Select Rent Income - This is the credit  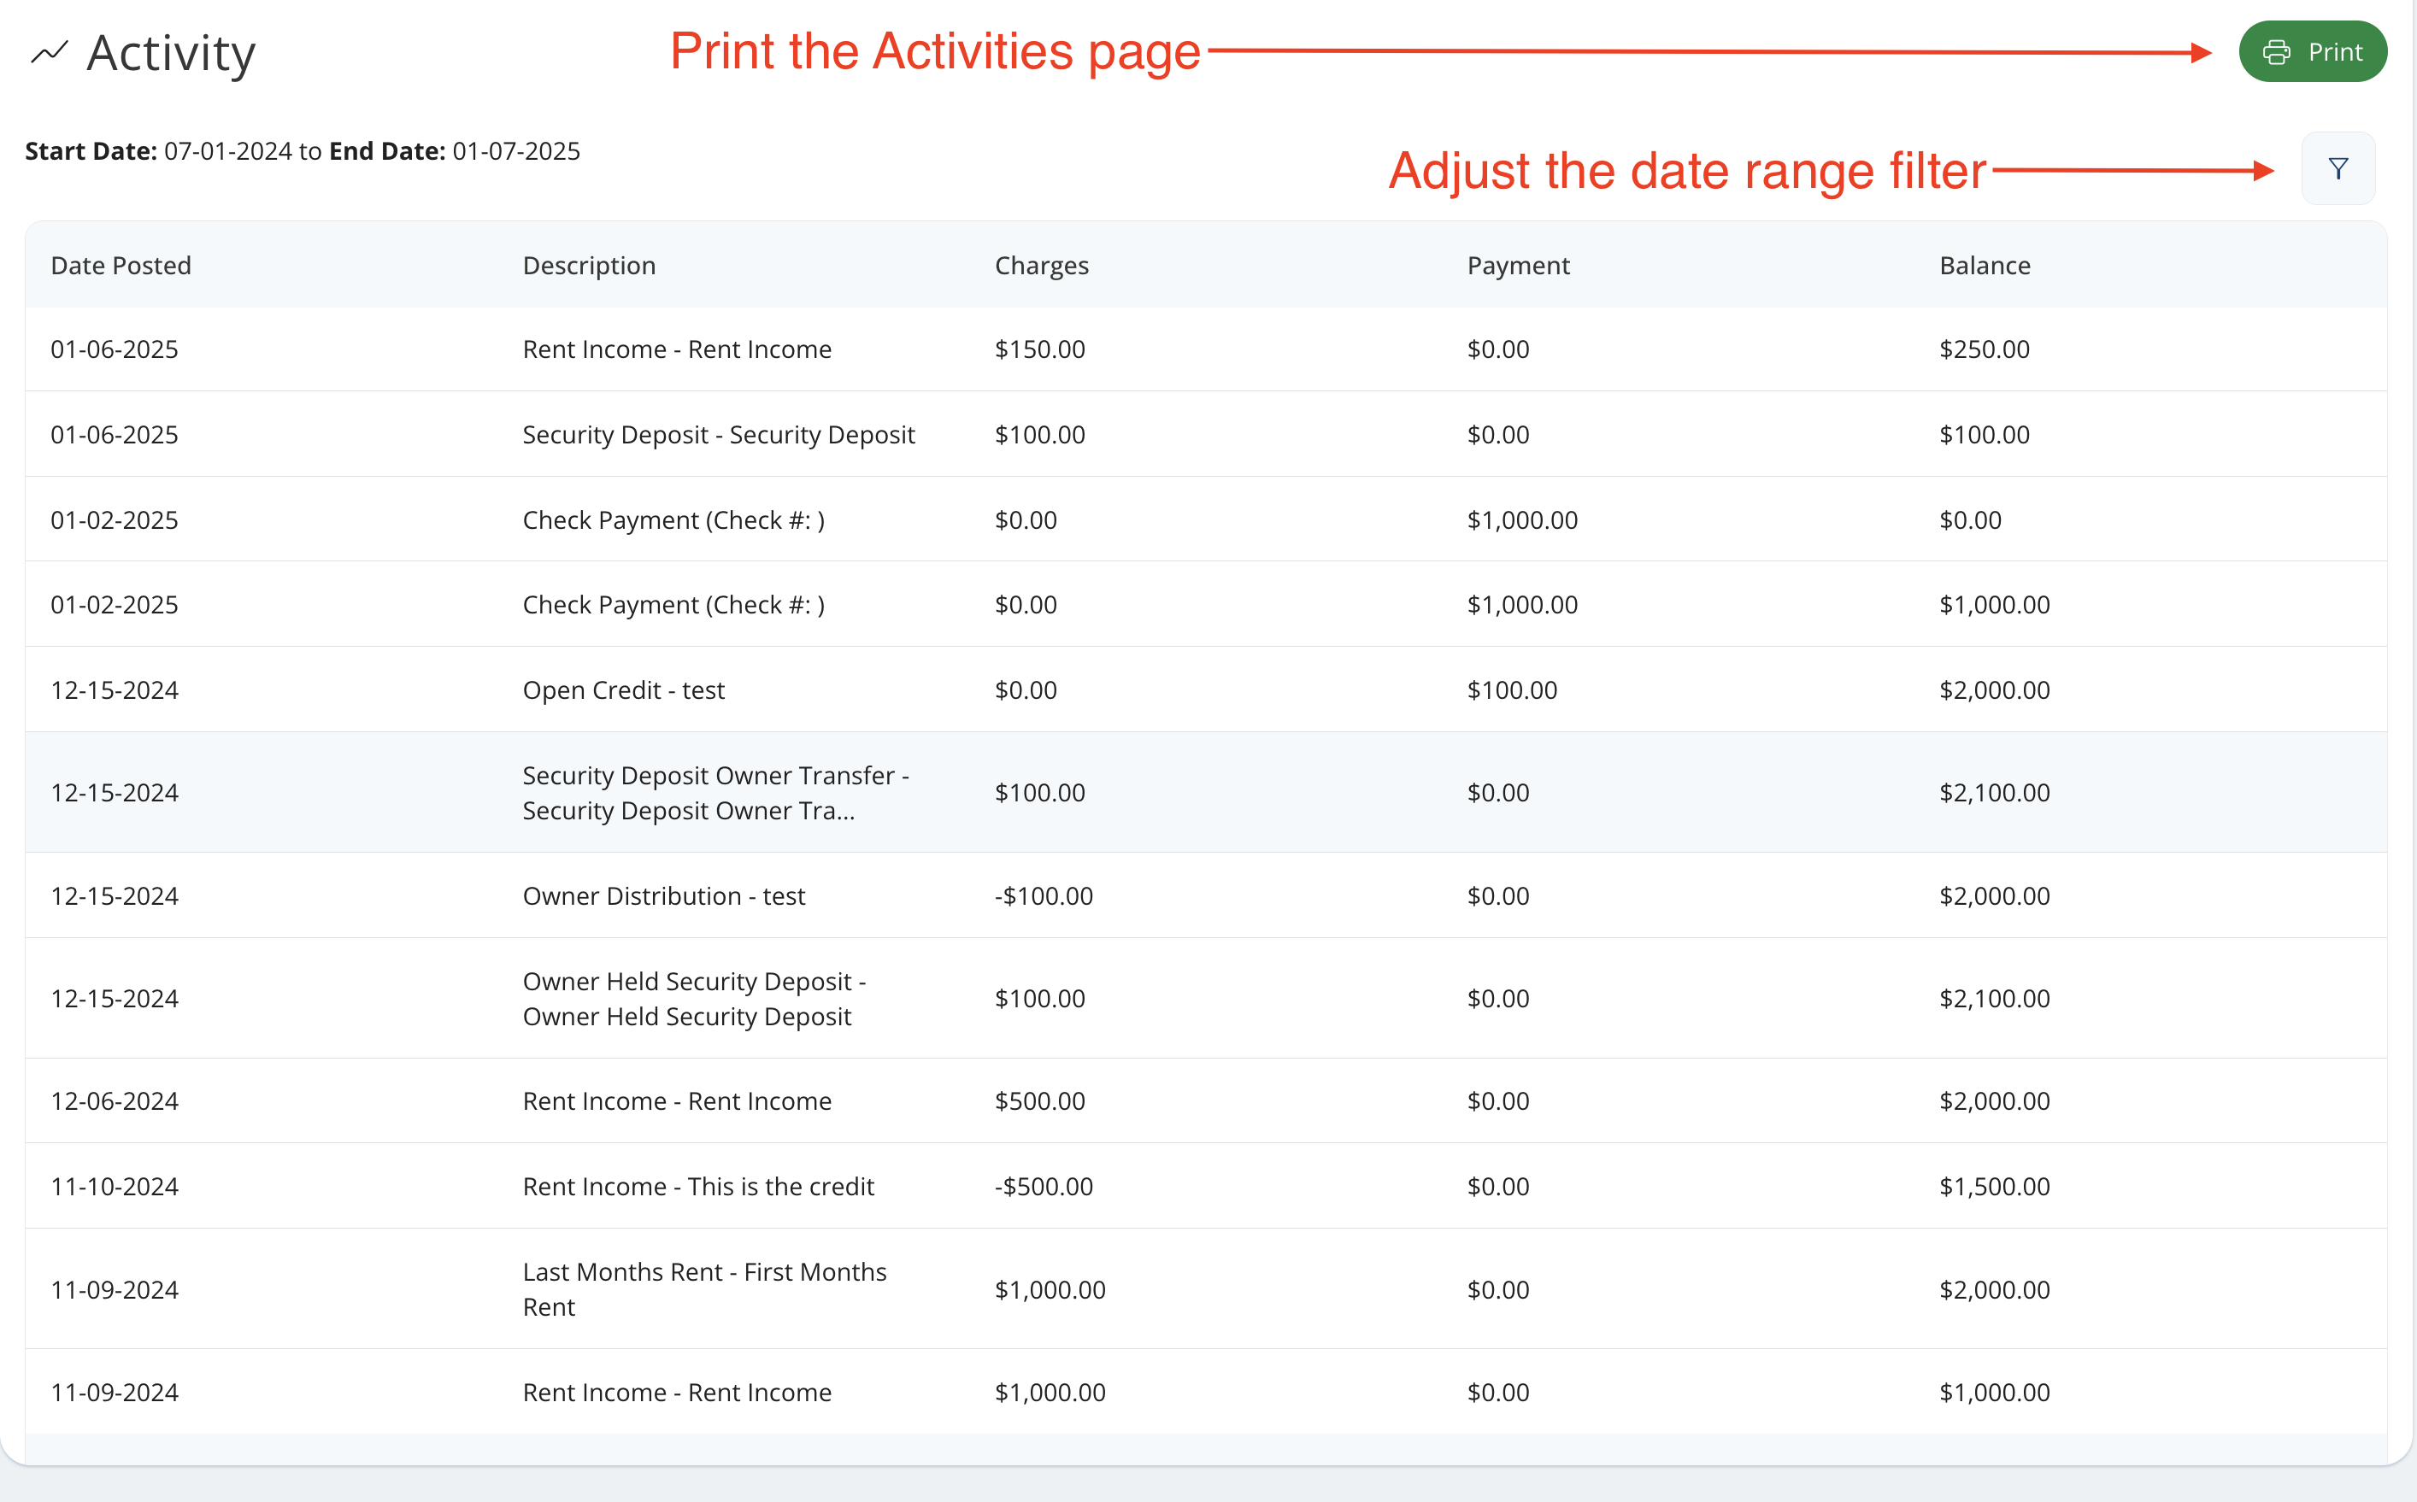tap(697, 1187)
